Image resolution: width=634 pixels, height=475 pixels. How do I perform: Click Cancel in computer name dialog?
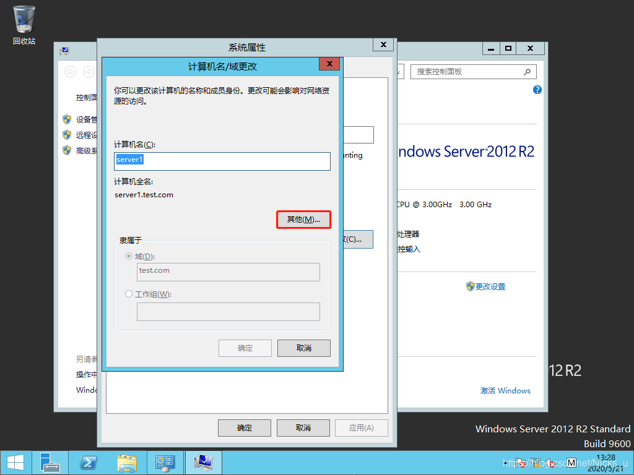(x=303, y=348)
